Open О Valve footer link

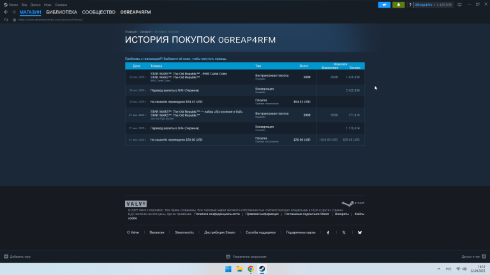tap(133, 232)
